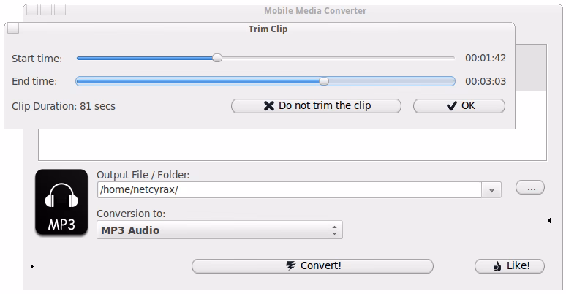Confirm trimming with the OK button
This screenshot has width=566, height=294.
(x=459, y=105)
